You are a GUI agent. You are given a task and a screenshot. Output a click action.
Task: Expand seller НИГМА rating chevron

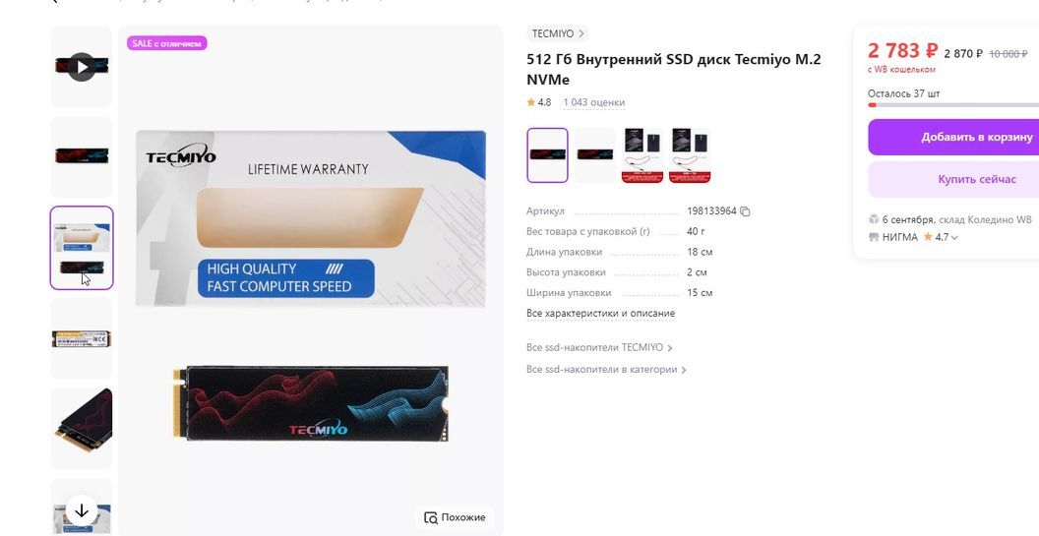pos(954,238)
